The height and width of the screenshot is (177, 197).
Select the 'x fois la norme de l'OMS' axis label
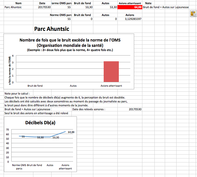pos(10,70)
